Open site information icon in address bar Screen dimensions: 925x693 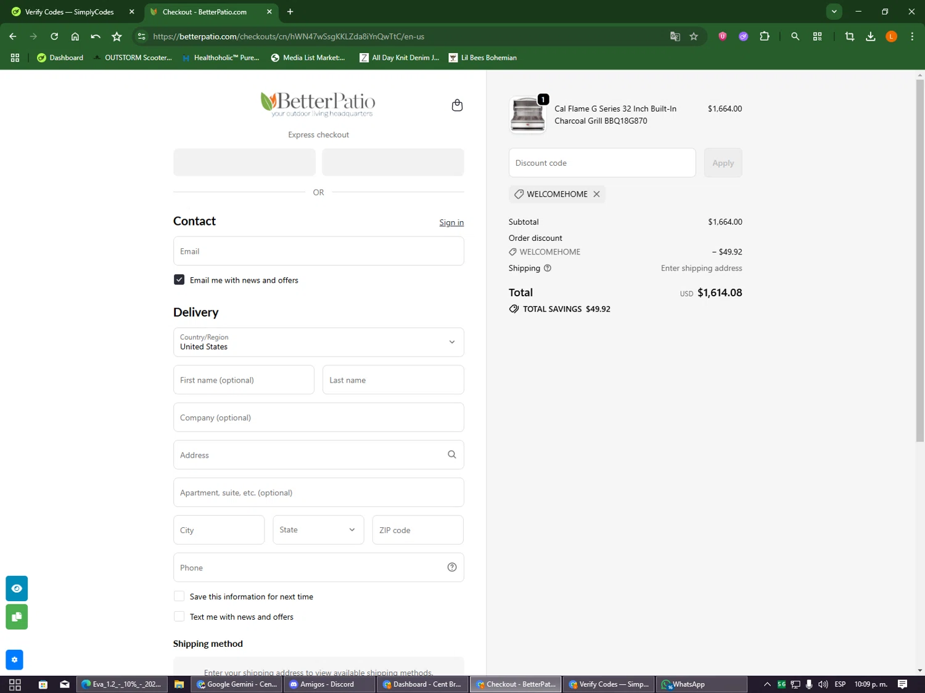coord(142,36)
